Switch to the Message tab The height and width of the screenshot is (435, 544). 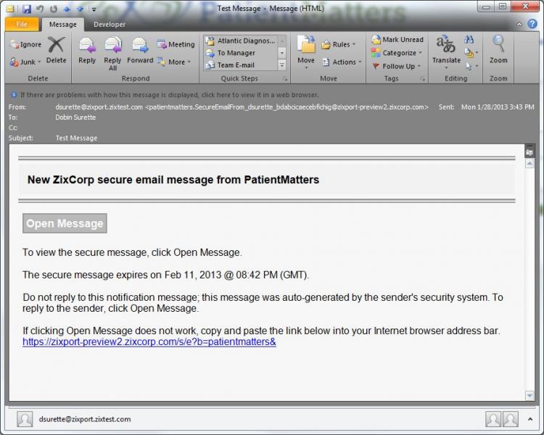pos(63,24)
